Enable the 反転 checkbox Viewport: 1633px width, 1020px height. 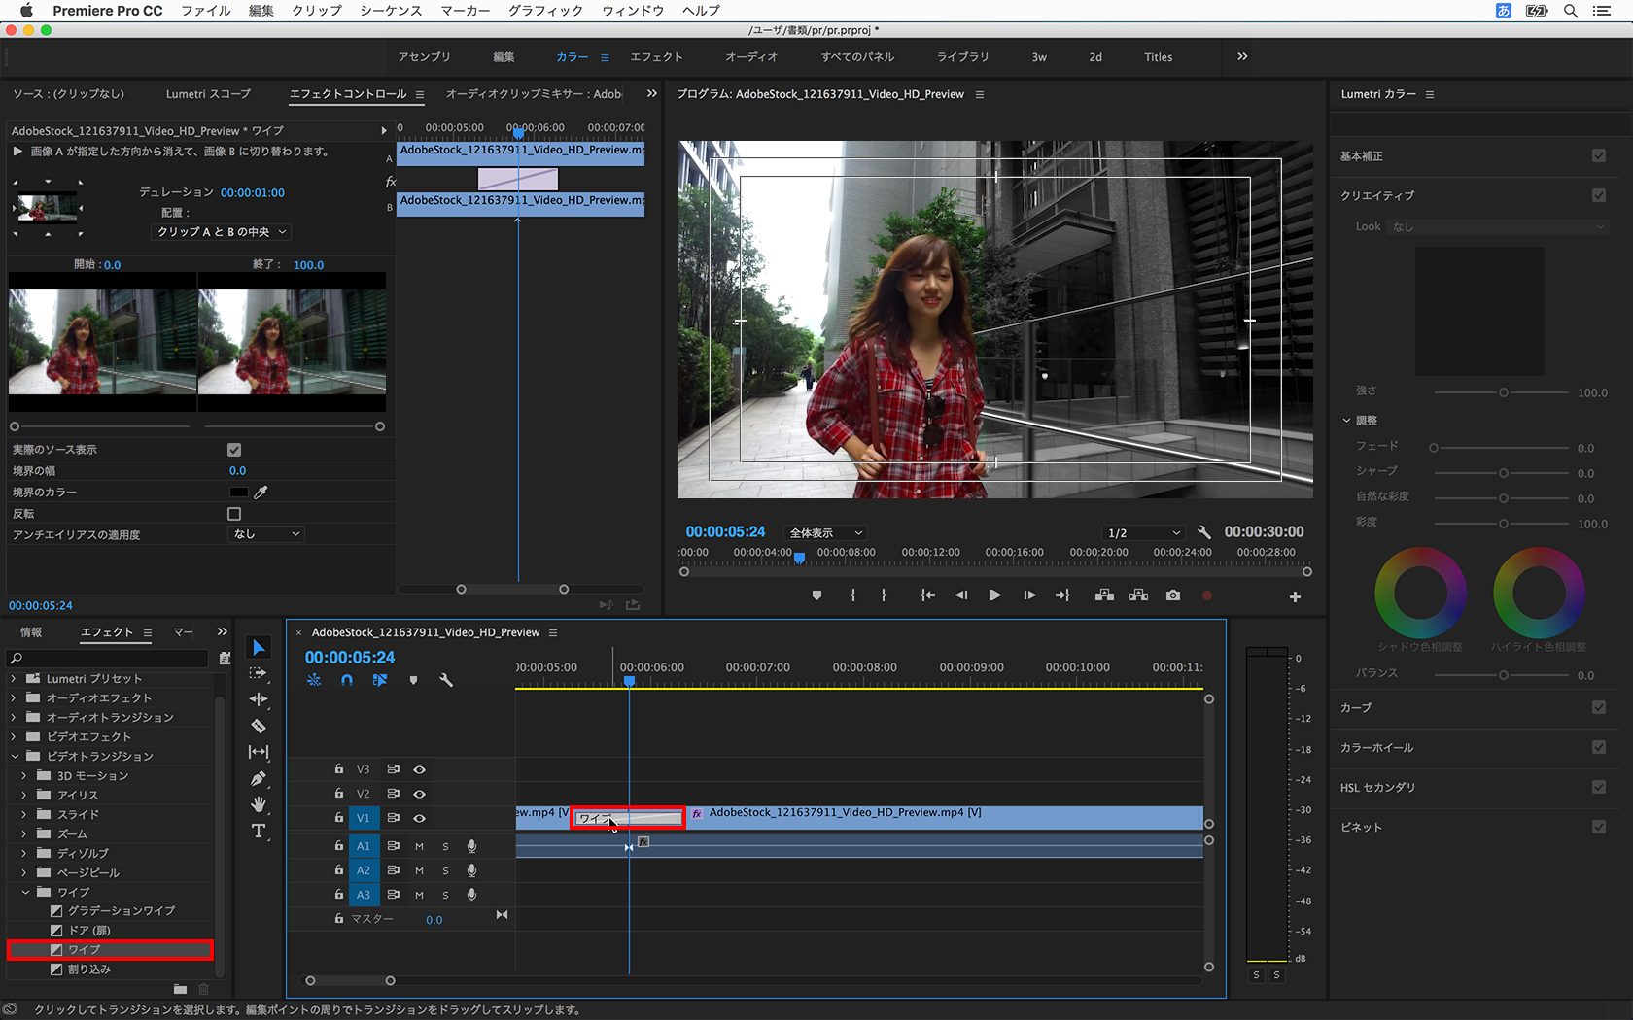click(234, 514)
